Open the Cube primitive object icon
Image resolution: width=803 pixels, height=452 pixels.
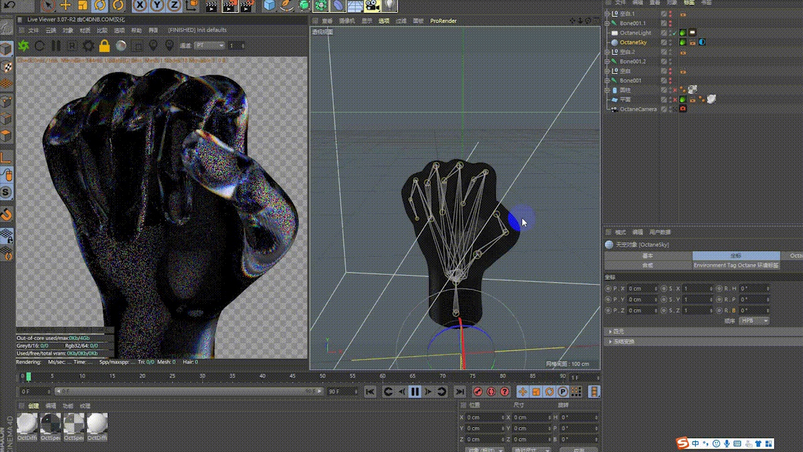pos(269,6)
